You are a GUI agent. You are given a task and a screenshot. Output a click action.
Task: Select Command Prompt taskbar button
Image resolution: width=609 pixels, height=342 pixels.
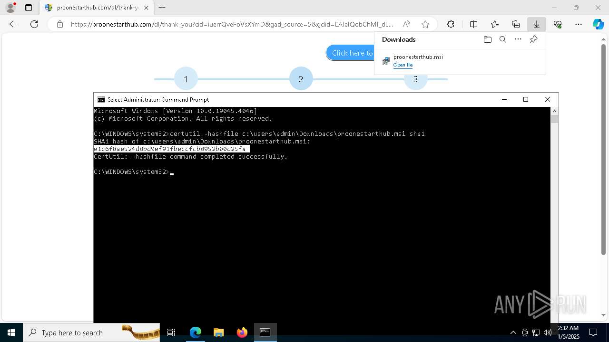coord(265,332)
